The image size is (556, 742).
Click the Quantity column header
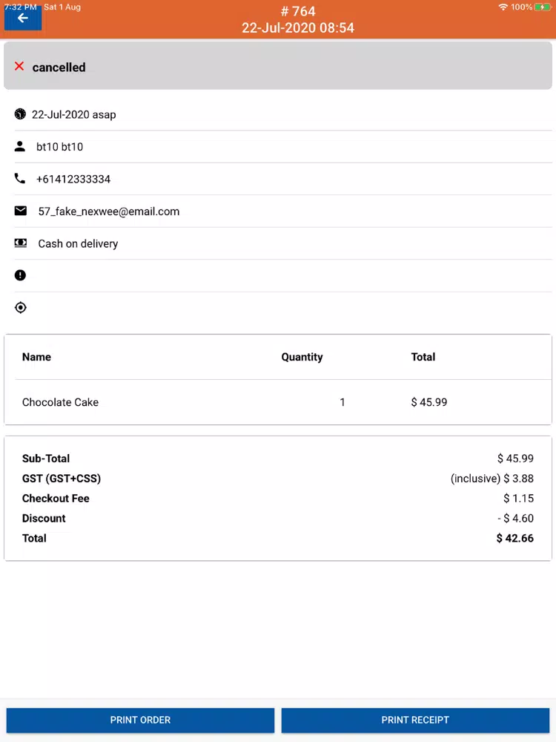tap(302, 357)
